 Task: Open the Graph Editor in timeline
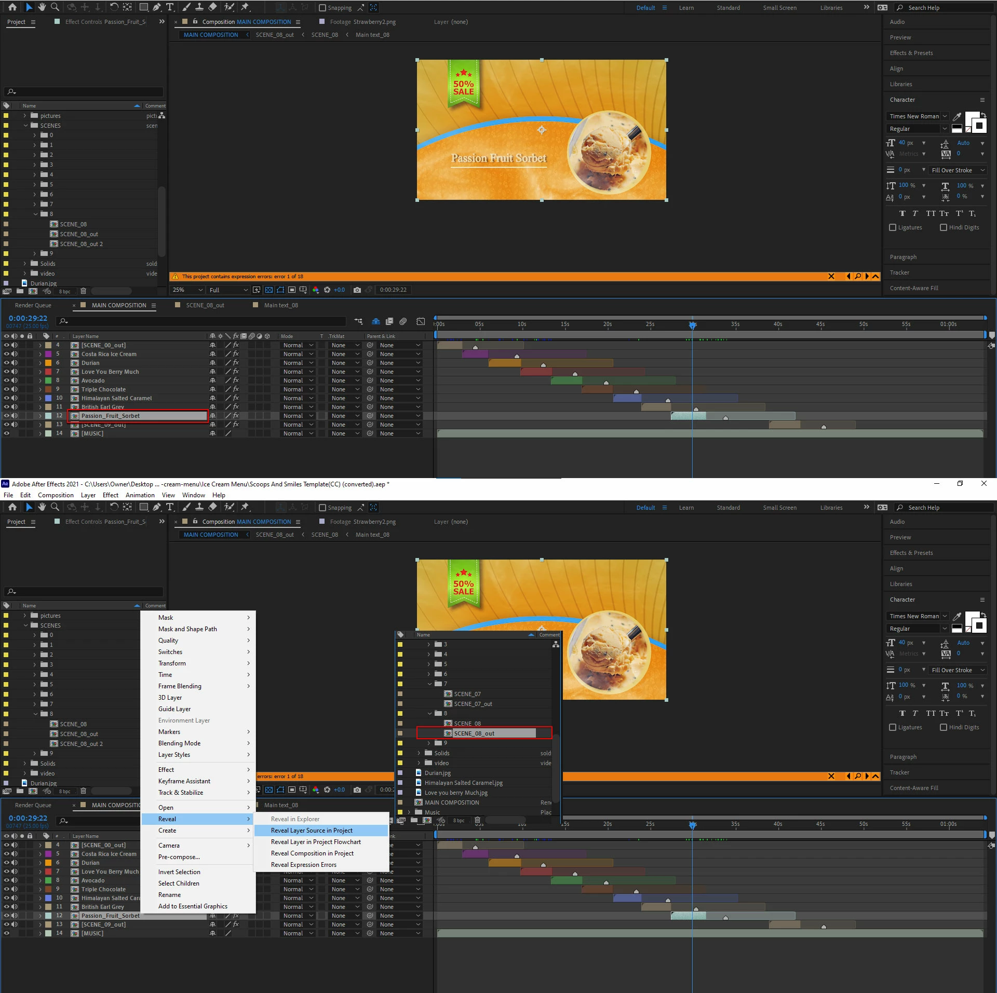point(421,322)
